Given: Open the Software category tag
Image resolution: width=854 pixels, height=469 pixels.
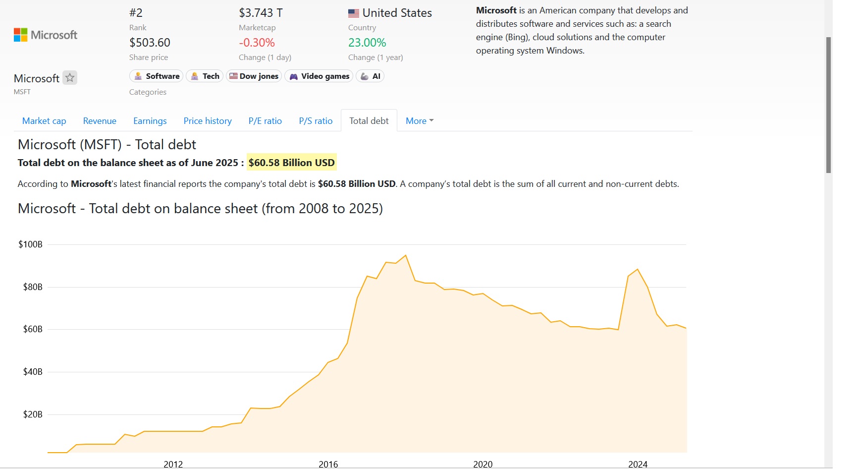Looking at the screenshot, I should [157, 76].
